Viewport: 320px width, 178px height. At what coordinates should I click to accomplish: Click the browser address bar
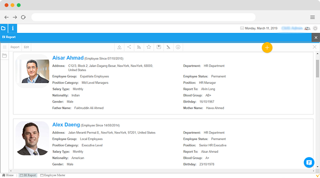coord(143,17)
